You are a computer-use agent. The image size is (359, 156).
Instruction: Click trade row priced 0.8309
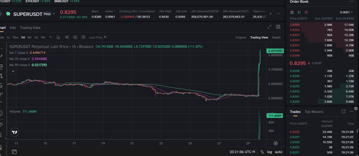click(322, 142)
